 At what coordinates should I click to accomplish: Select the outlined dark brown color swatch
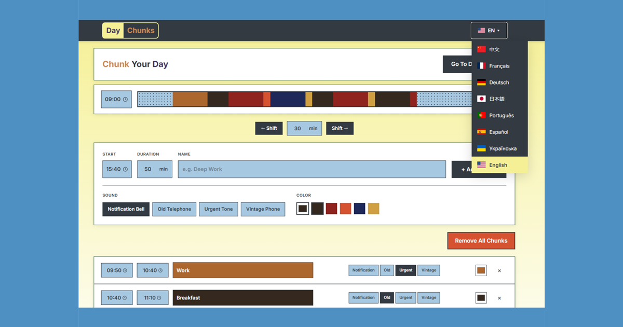[303, 209]
